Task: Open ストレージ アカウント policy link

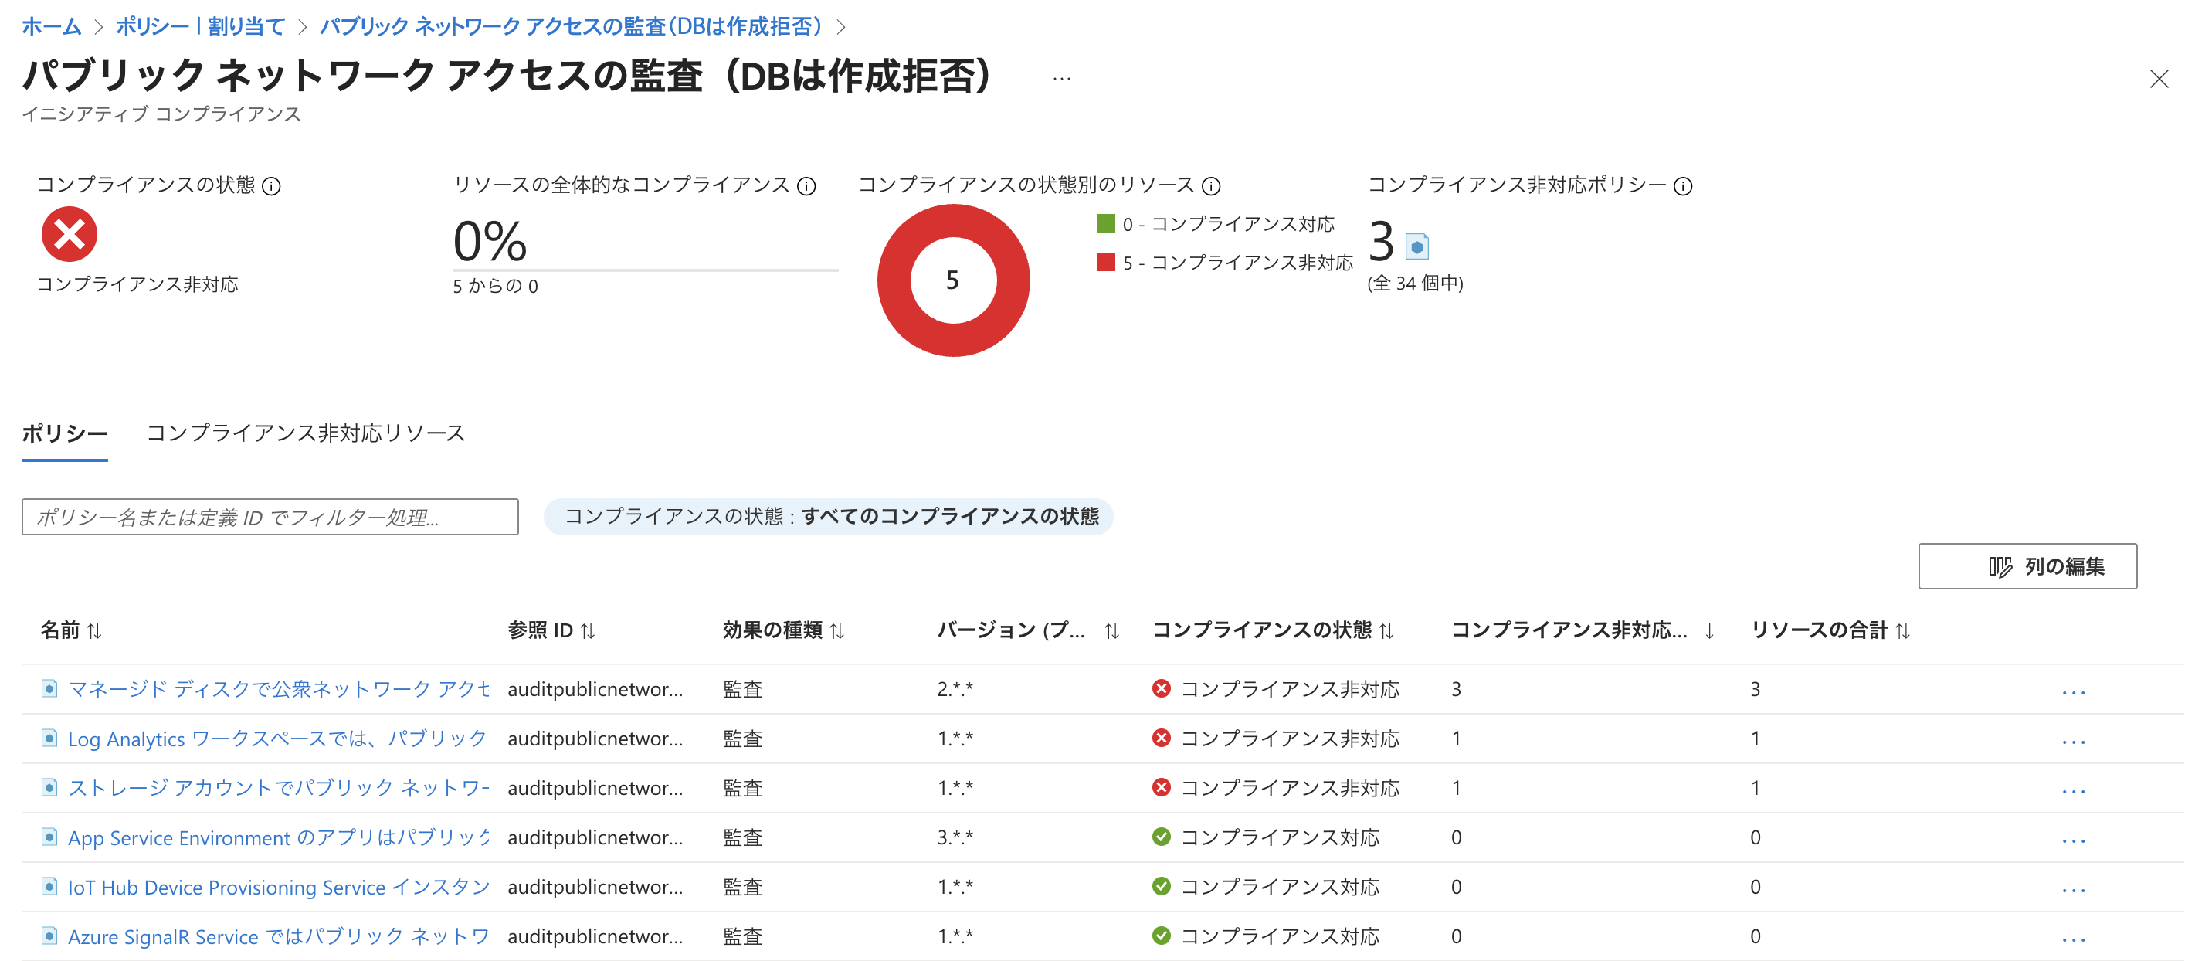Action: pos(279,788)
